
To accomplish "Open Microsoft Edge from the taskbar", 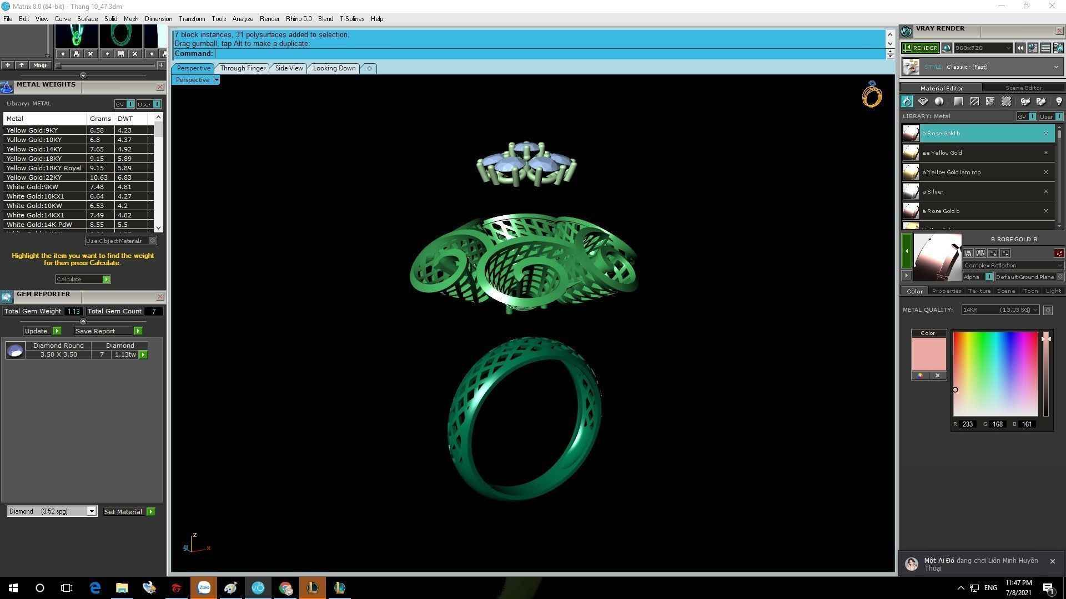I will [95, 588].
